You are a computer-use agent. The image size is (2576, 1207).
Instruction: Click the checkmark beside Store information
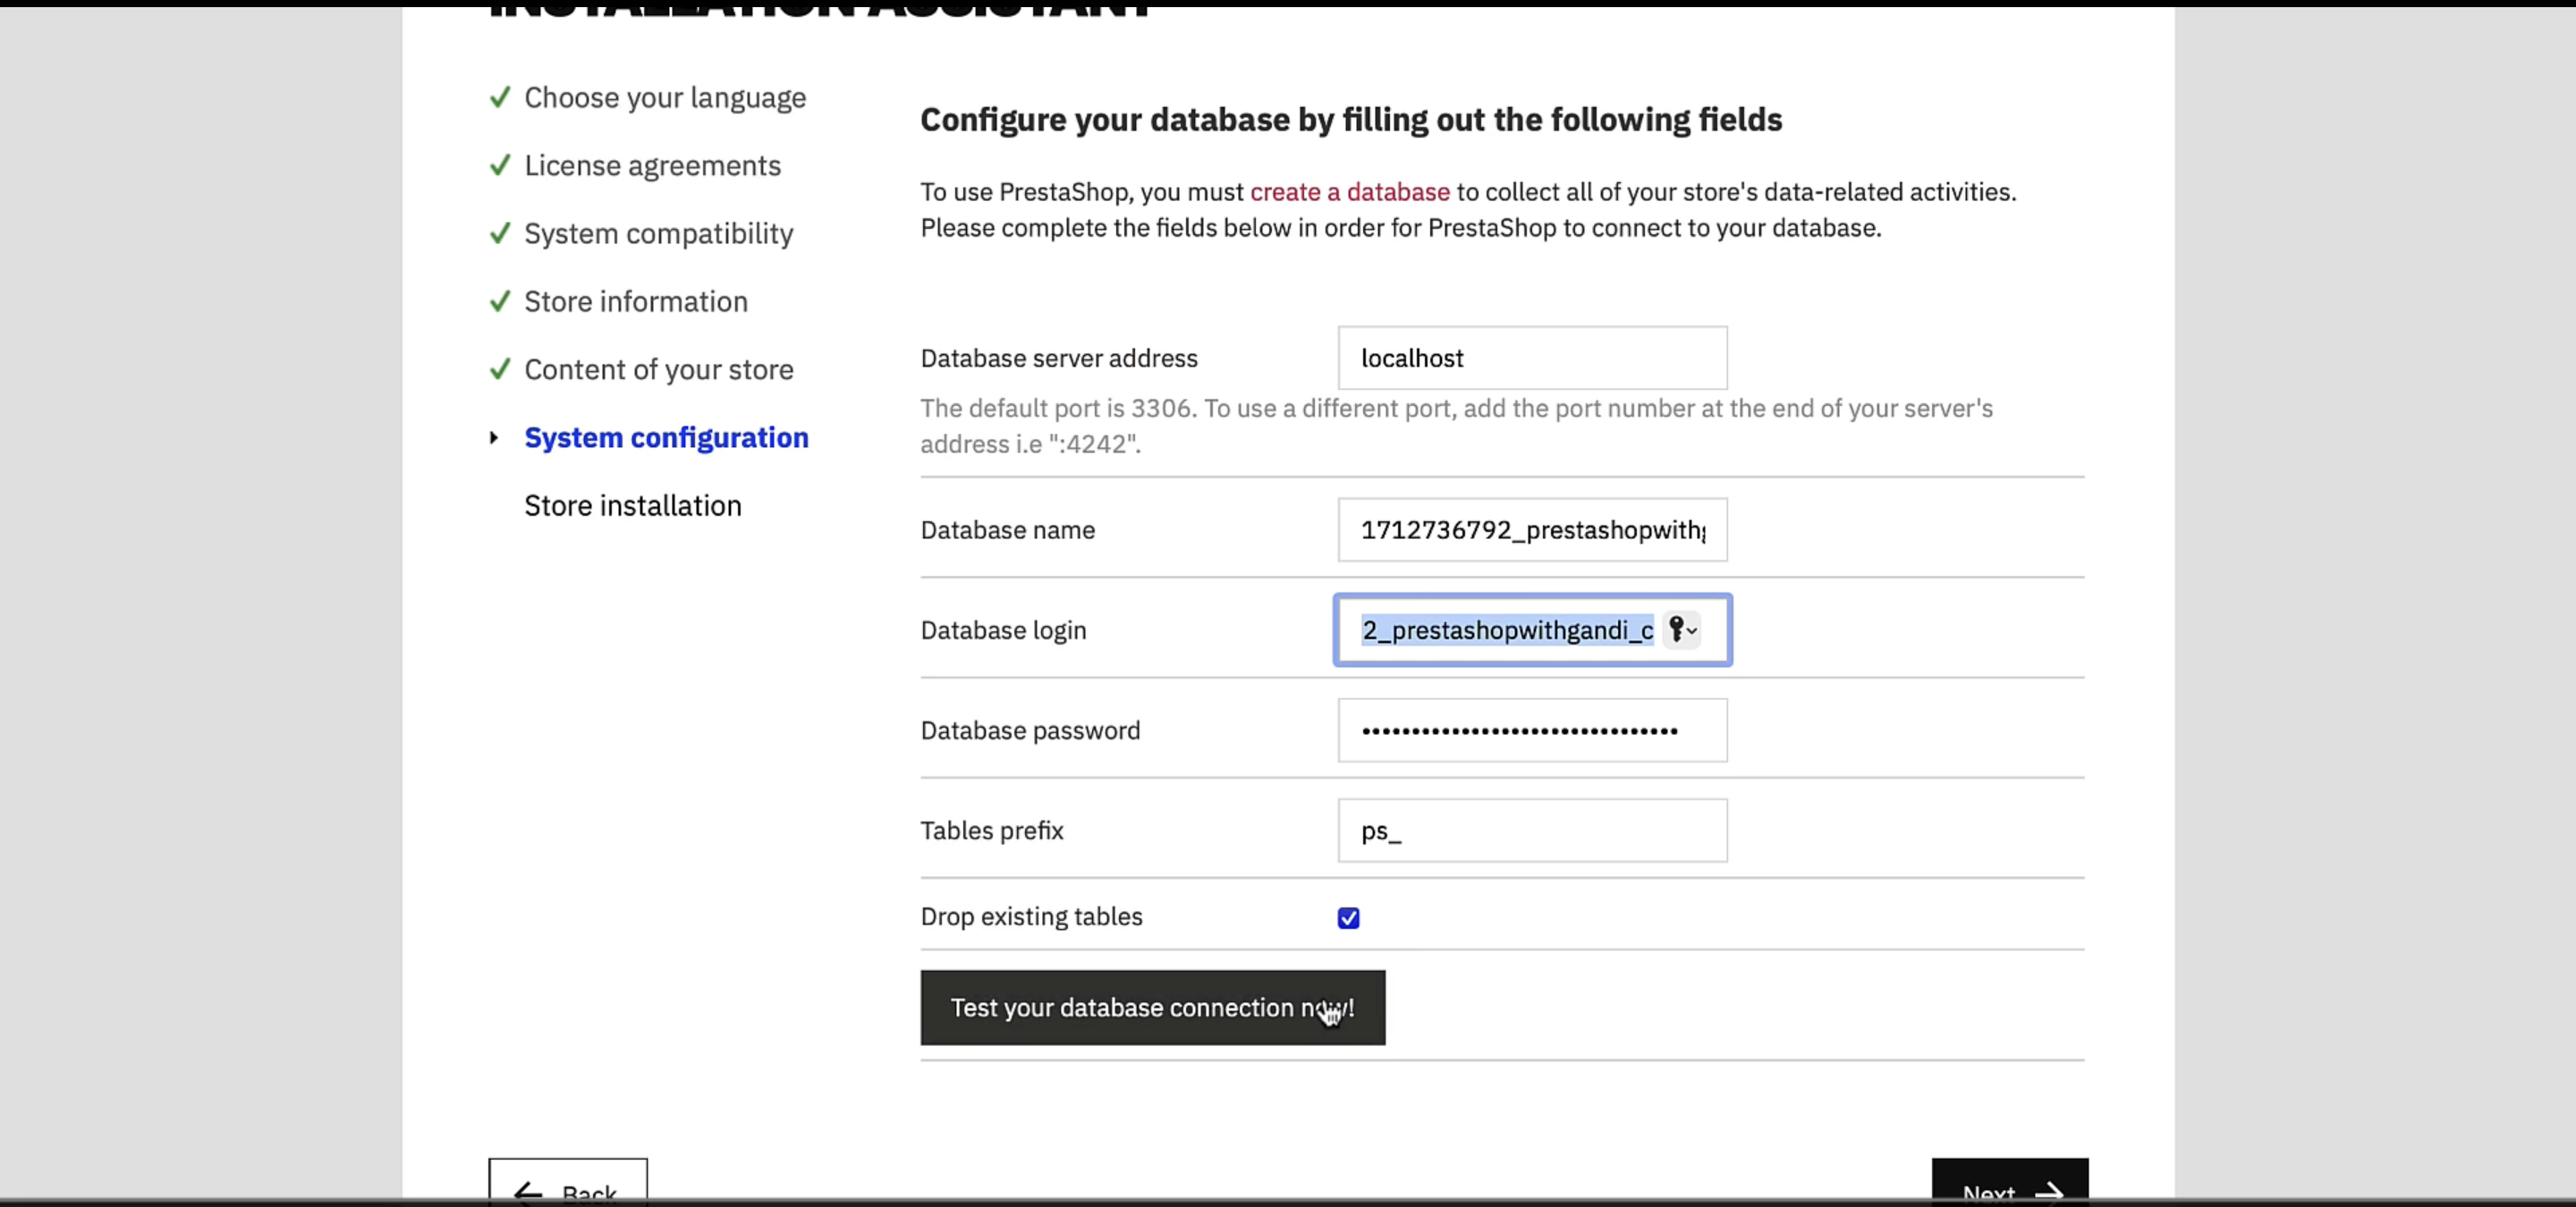point(500,300)
